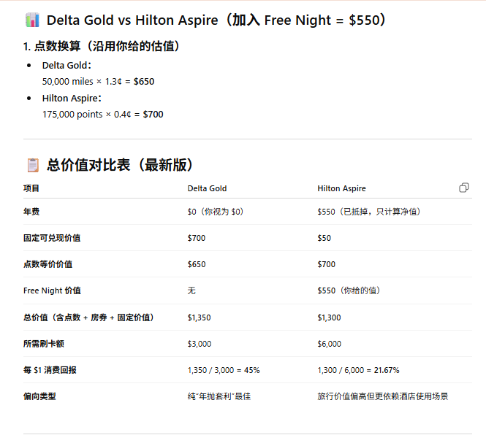Screen dimensions: 486x435
Task: Click the $6,000 required spend cell
Action: click(x=329, y=344)
